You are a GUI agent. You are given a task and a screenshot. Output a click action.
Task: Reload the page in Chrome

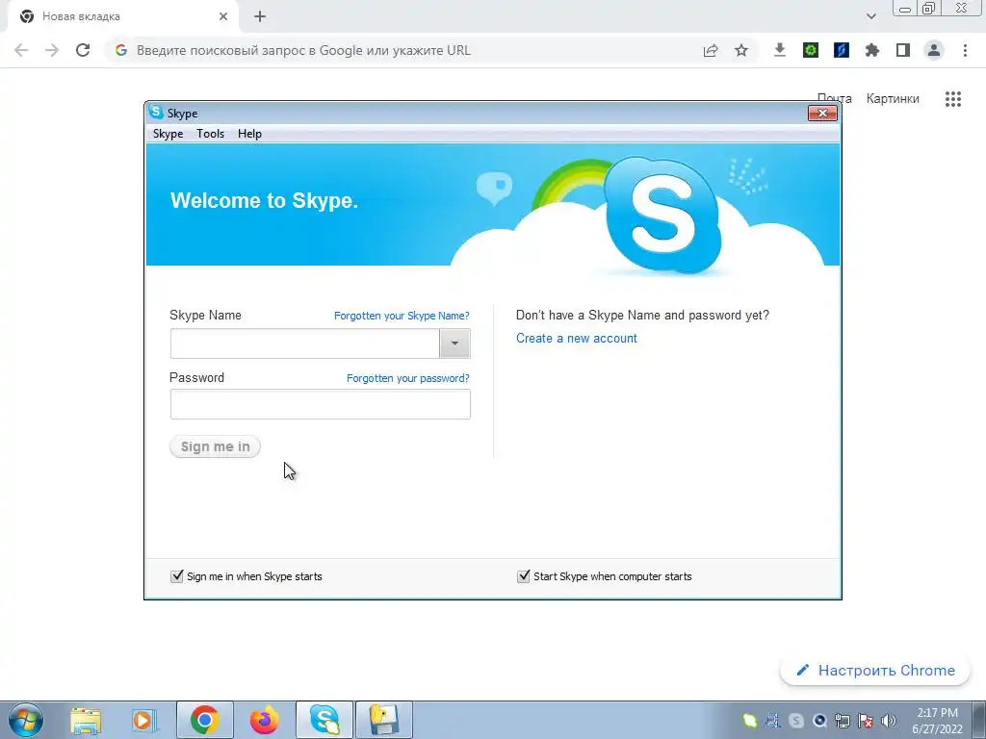83,50
